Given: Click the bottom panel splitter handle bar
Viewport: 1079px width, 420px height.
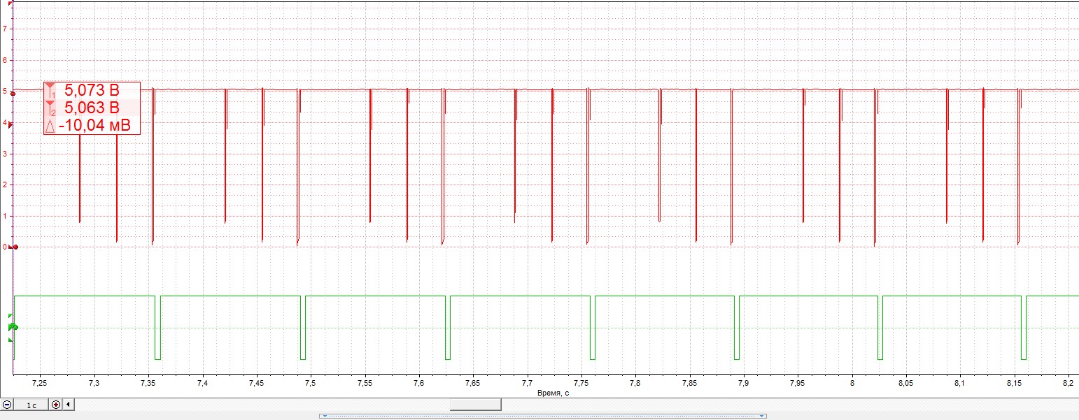Looking at the screenshot, I should [542, 416].
